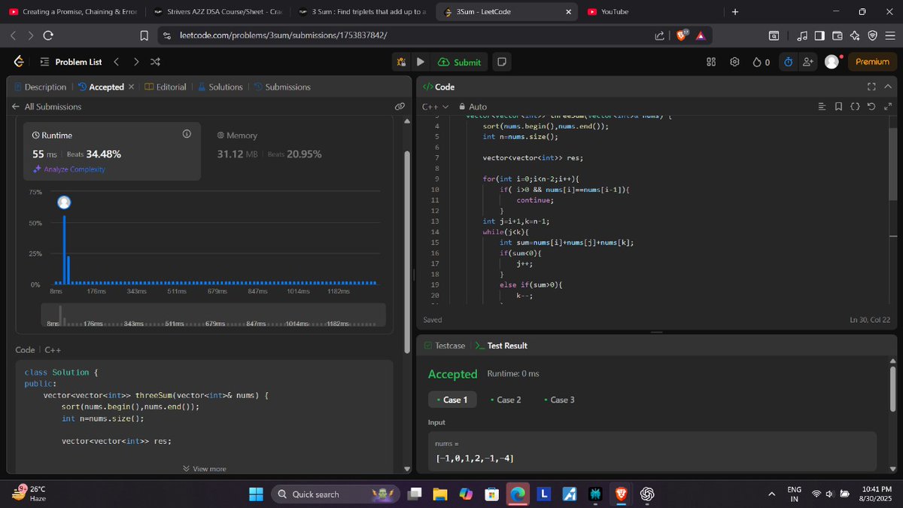Click the Submit button

pos(459,62)
